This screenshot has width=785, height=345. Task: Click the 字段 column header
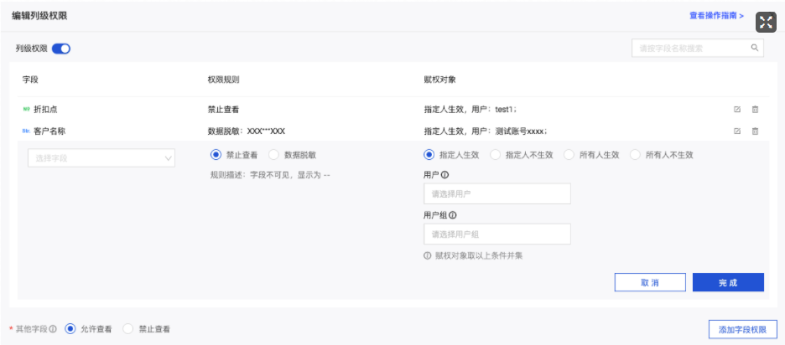click(30, 80)
